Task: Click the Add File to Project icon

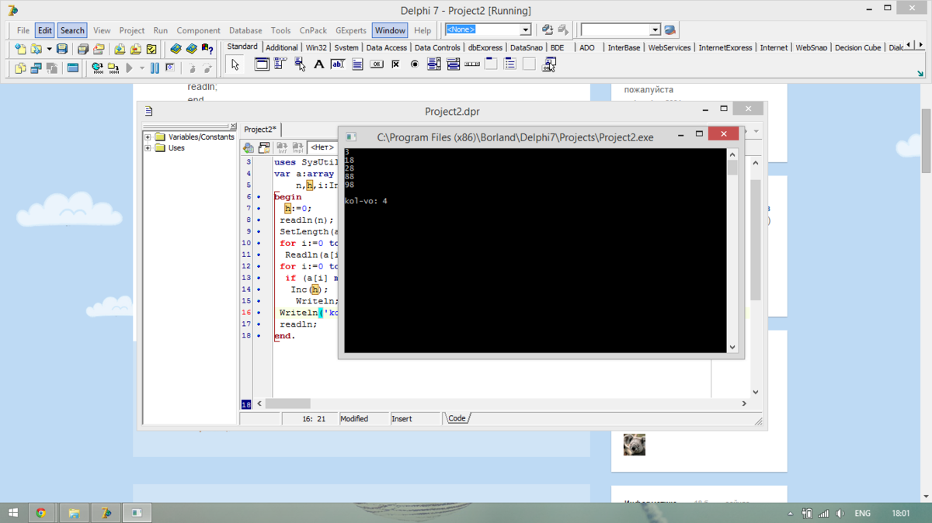Action: (x=120, y=50)
